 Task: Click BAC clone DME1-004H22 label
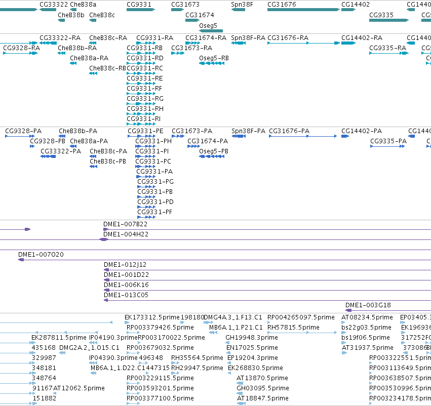click(x=126, y=234)
